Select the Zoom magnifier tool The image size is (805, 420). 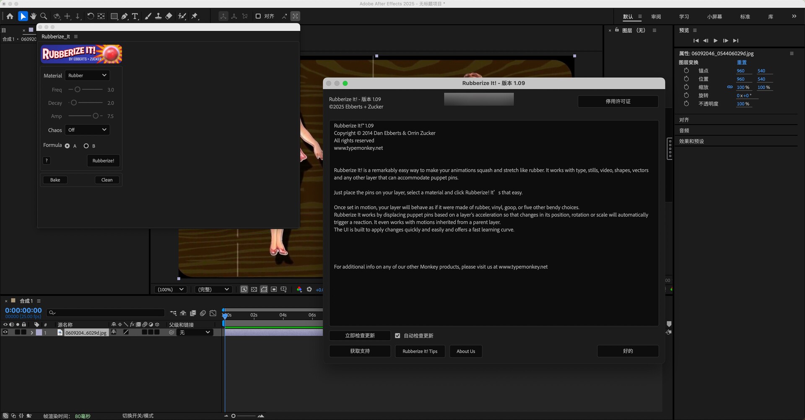click(44, 16)
